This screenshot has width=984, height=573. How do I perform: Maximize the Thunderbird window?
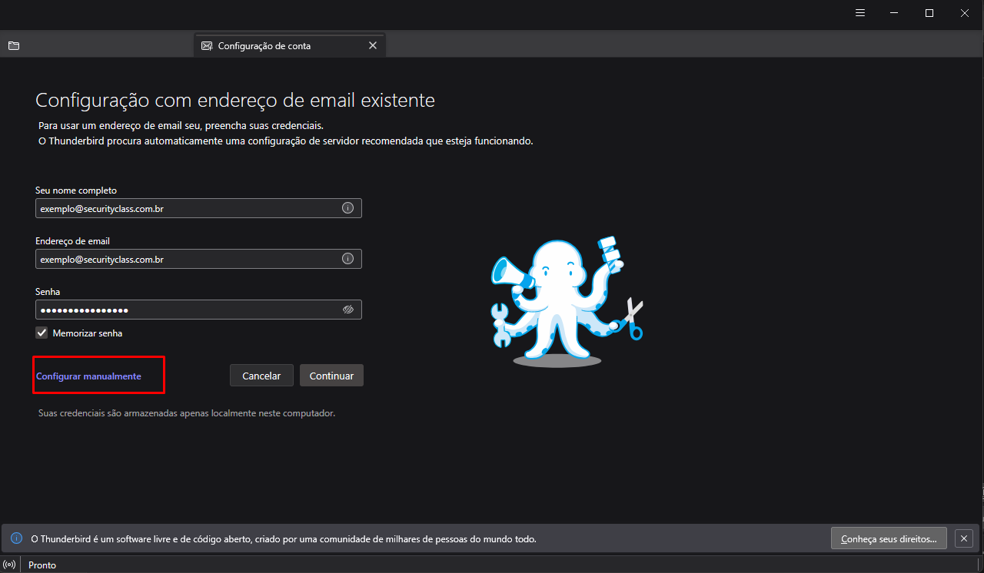pyautogui.click(x=929, y=13)
